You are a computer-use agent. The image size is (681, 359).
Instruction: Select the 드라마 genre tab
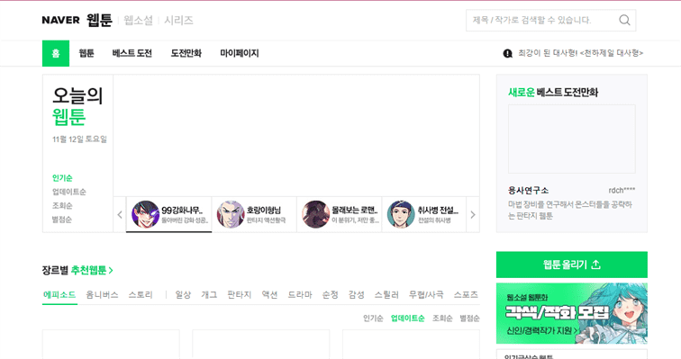pyautogui.click(x=300, y=295)
